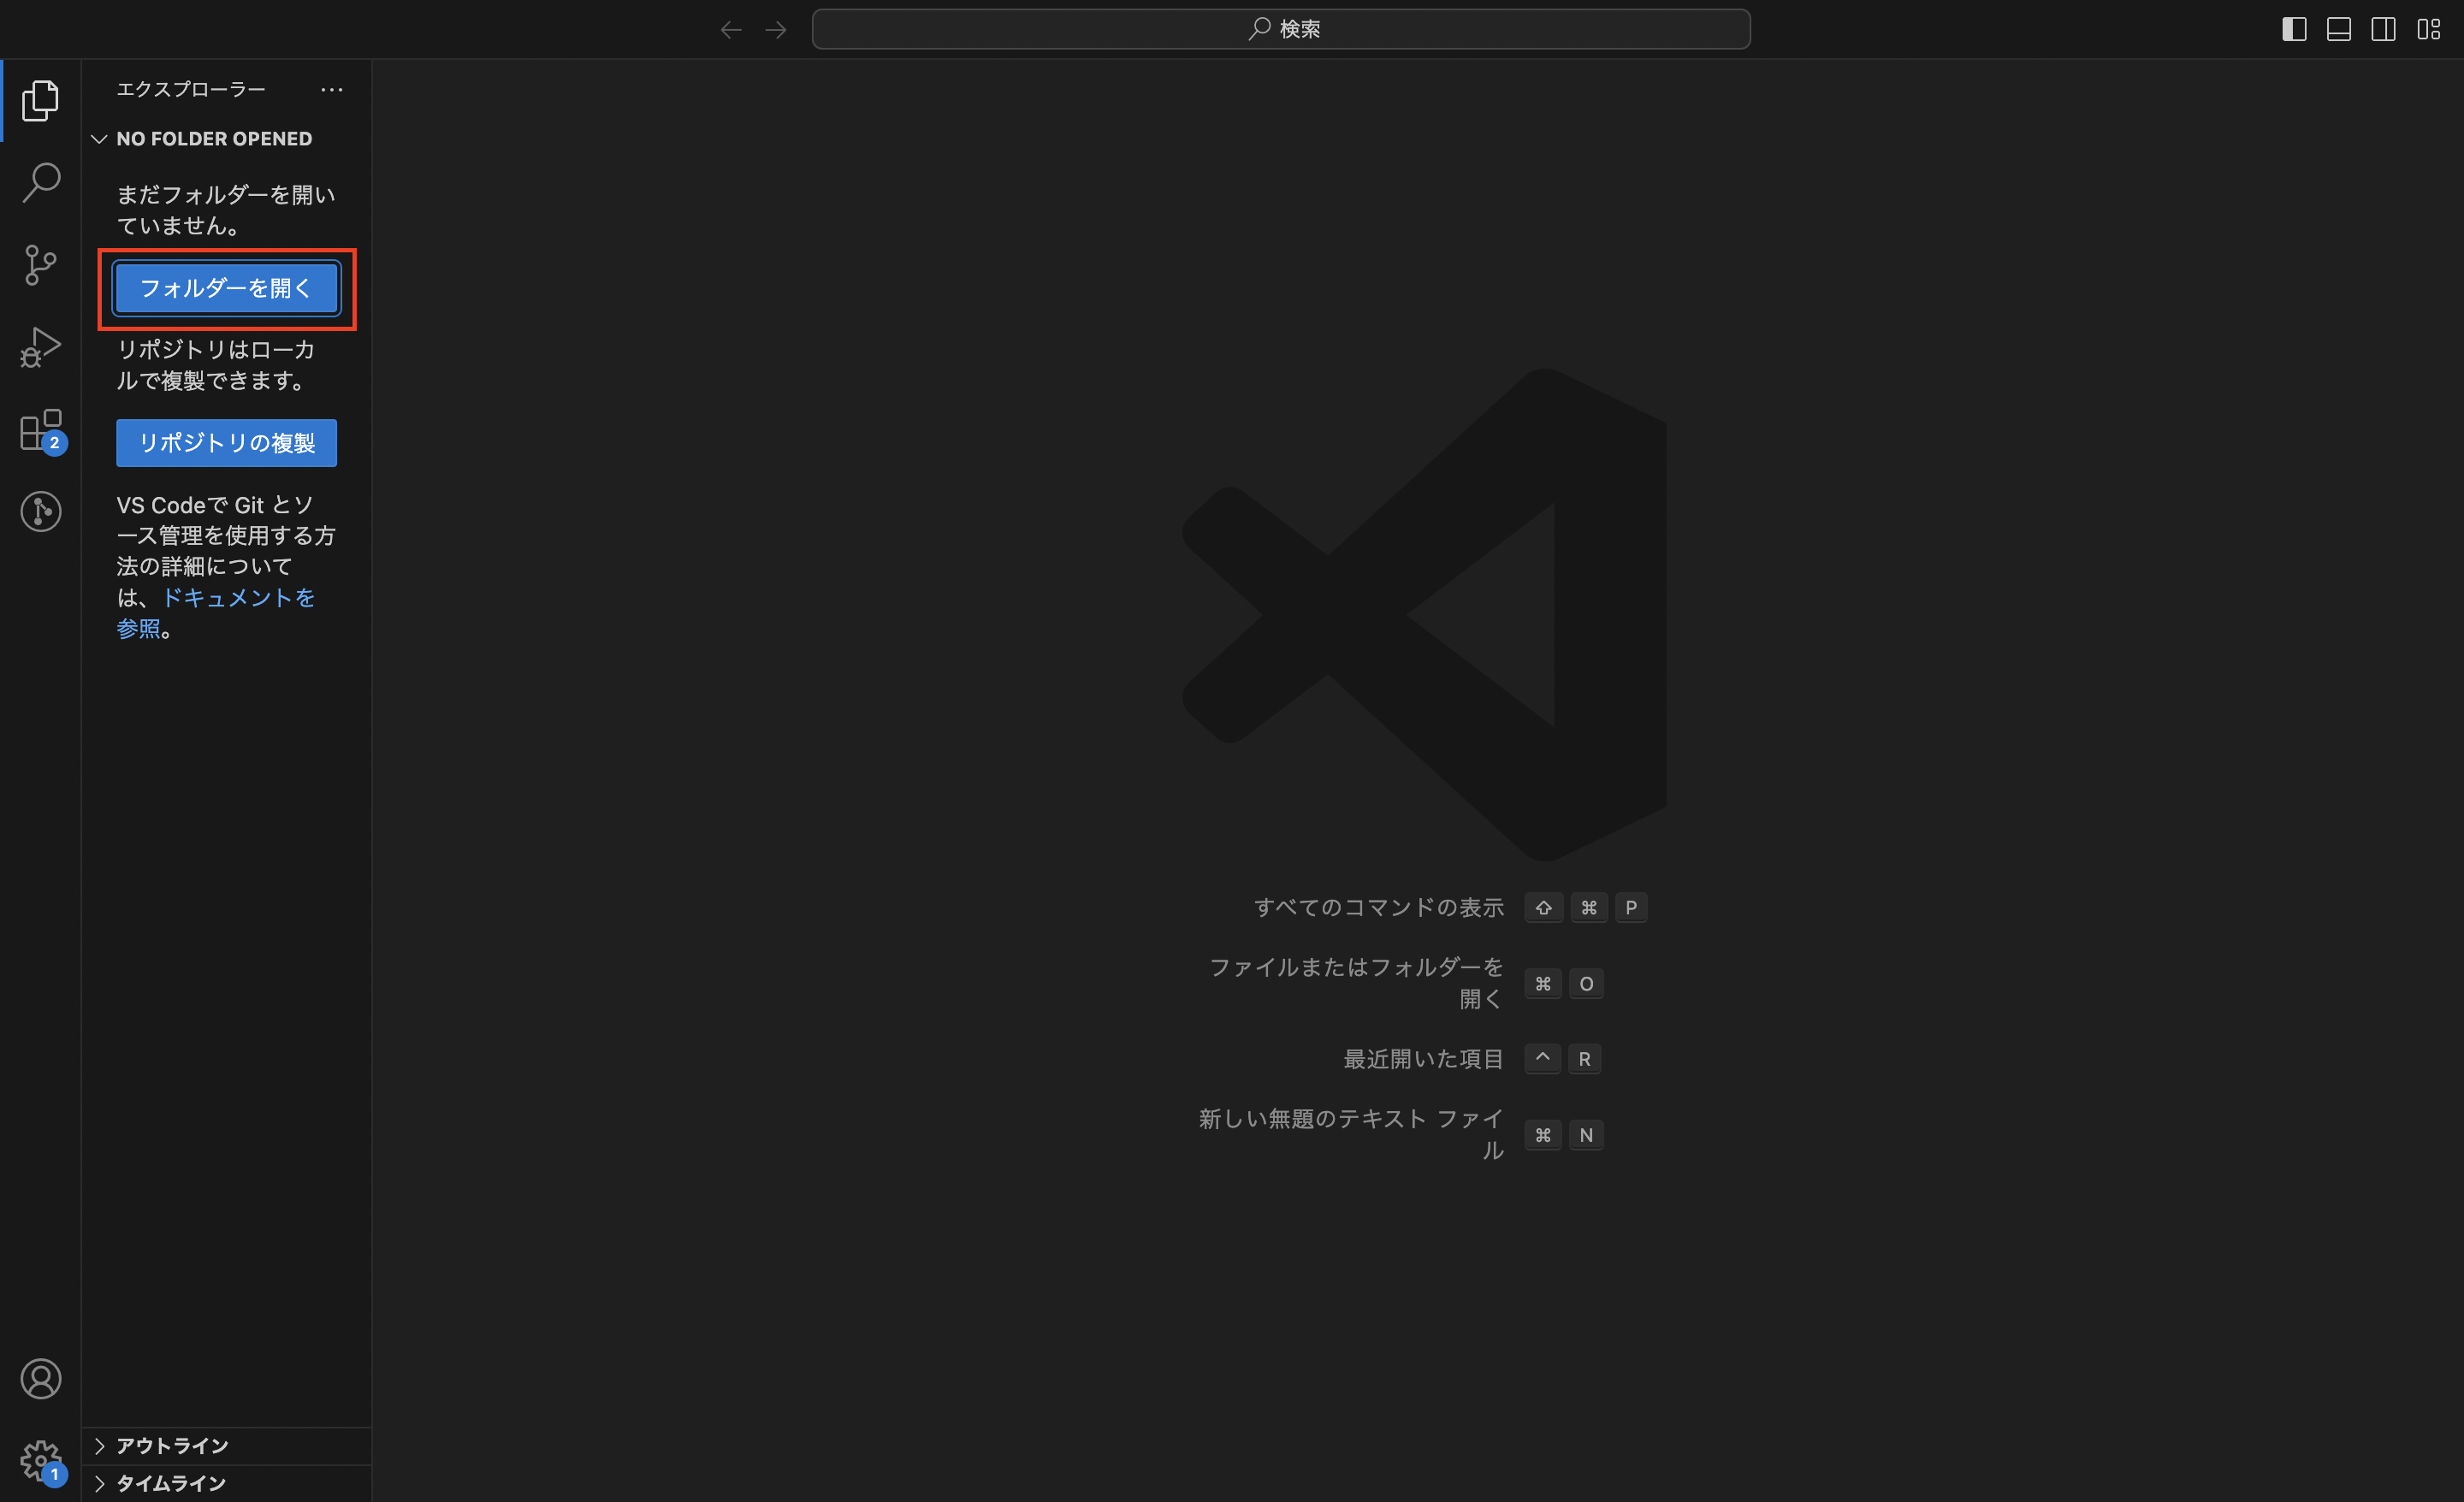
Task: Open the Source Control view
Action: pos(40,265)
